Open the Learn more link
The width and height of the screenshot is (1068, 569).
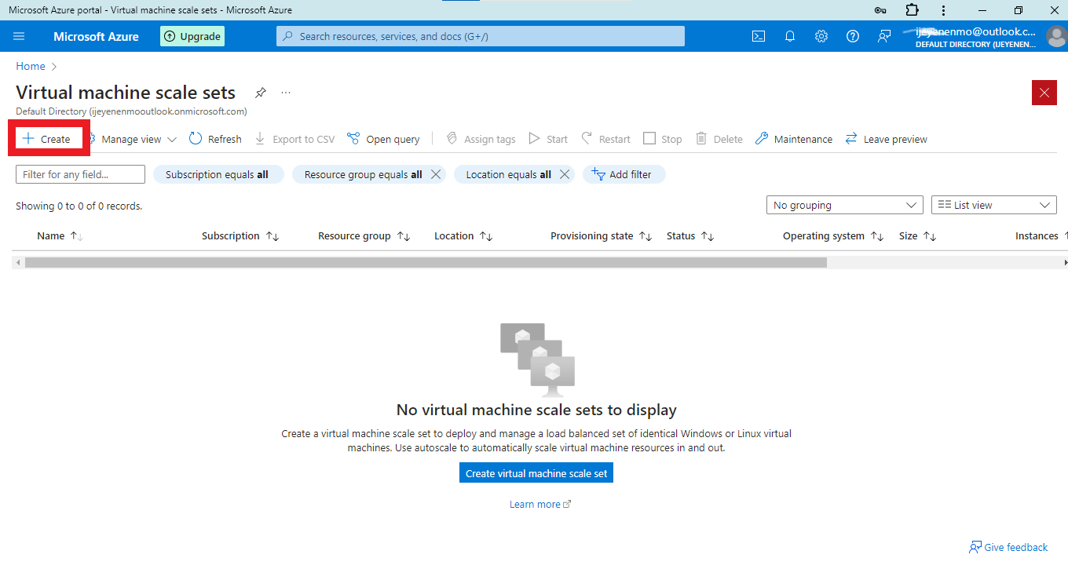tap(540, 504)
